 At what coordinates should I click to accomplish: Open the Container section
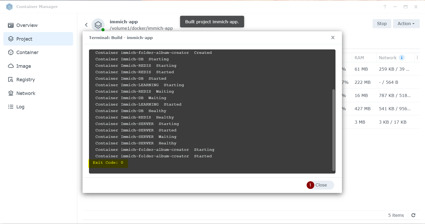click(x=38, y=53)
